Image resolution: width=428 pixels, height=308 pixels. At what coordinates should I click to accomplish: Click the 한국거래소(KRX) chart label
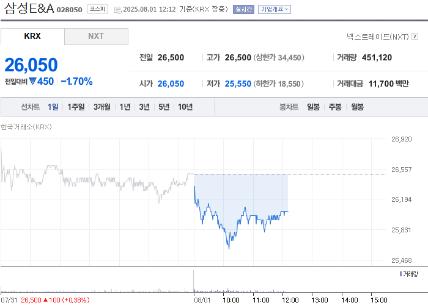26,127
